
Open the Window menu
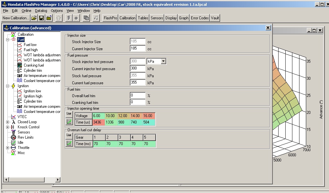[x=84, y=11]
